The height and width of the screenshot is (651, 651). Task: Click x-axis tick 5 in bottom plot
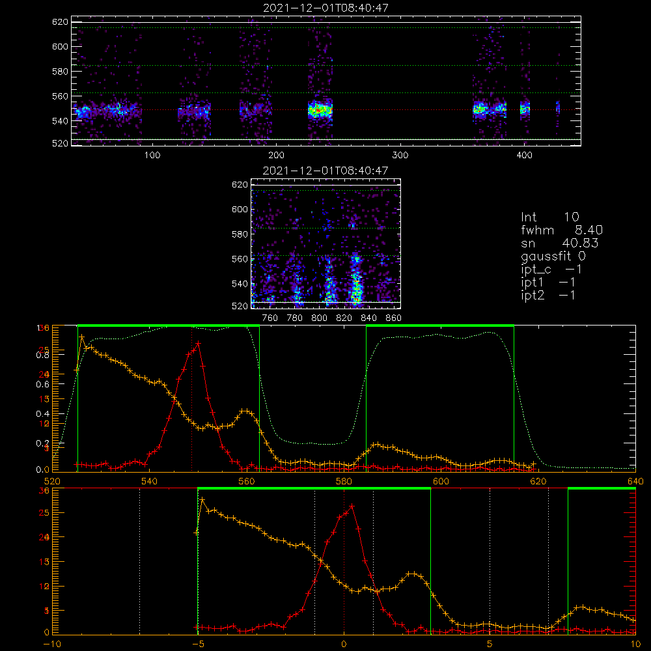(x=490, y=644)
